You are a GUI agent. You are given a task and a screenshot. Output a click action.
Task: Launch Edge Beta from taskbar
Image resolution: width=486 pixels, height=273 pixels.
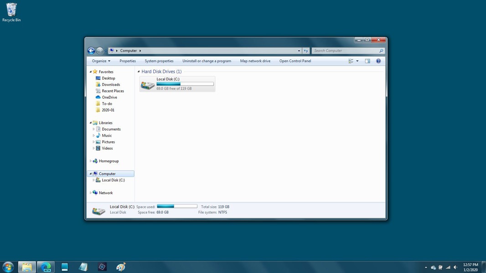point(46,267)
